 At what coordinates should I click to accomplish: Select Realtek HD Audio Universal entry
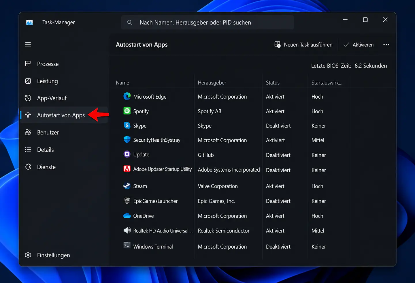pos(163,231)
